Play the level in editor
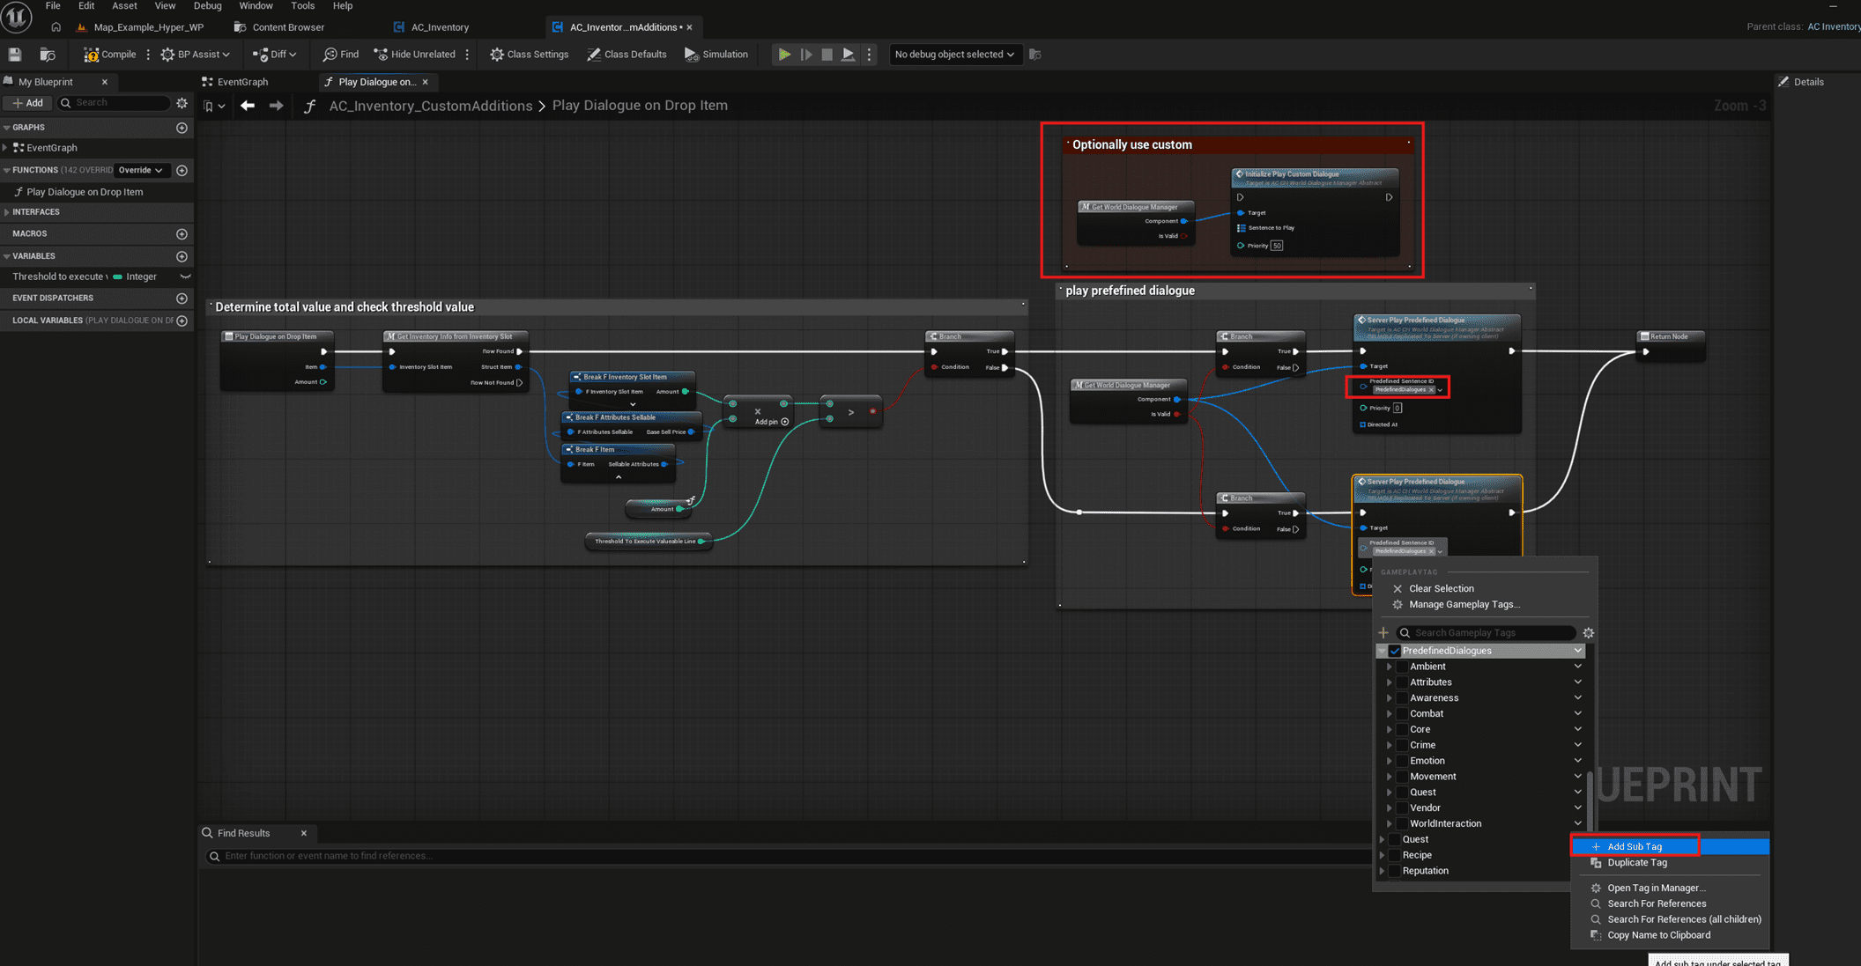The width and height of the screenshot is (1861, 966). point(784,55)
